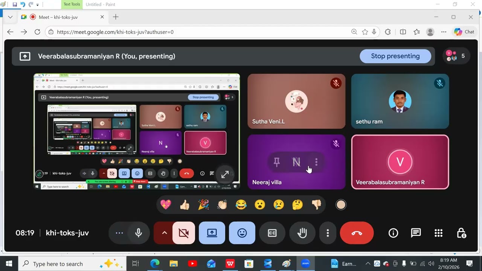This screenshot has height=271, width=482.
Task: Pin Neeraj villa tile
Action: (x=277, y=162)
